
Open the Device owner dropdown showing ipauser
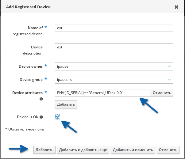coord(114,66)
